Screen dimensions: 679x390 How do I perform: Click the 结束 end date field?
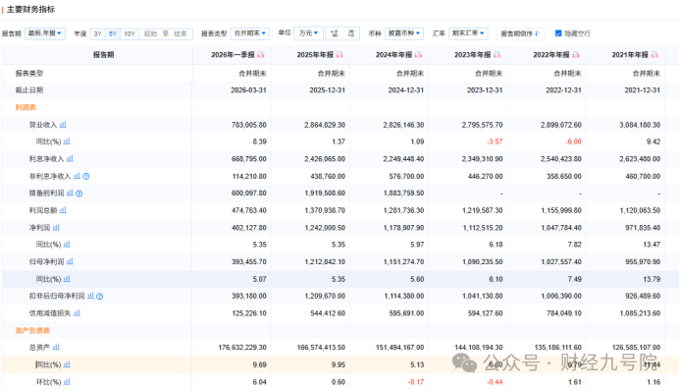[x=181, y=33]
